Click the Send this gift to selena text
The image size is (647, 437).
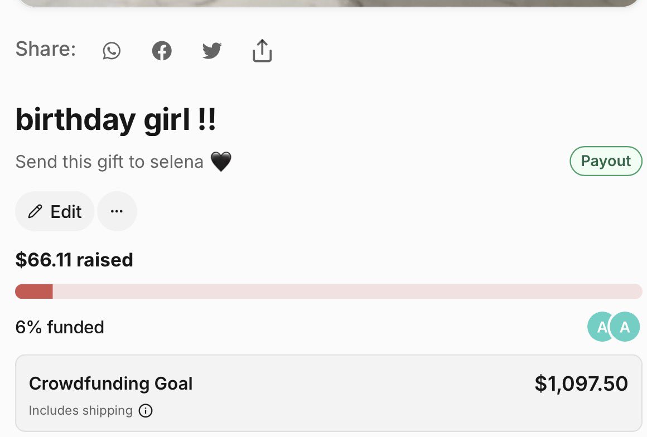(x=109, y=162)
